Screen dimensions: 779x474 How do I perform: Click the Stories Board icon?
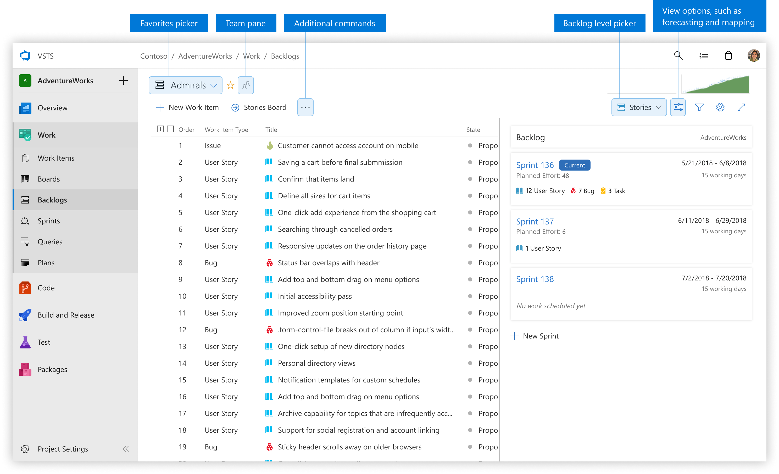click(x=234, y=107)
